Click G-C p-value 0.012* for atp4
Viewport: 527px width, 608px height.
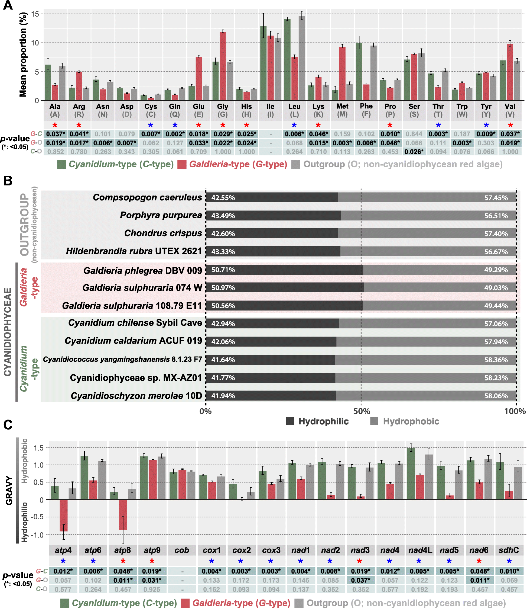tap(63, 571)
